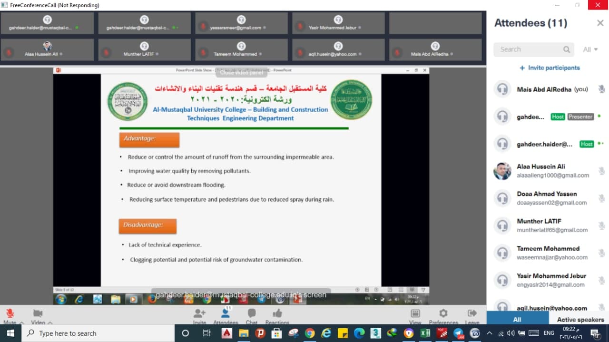Click the Leave meeting icon

[x=472, y=313]
